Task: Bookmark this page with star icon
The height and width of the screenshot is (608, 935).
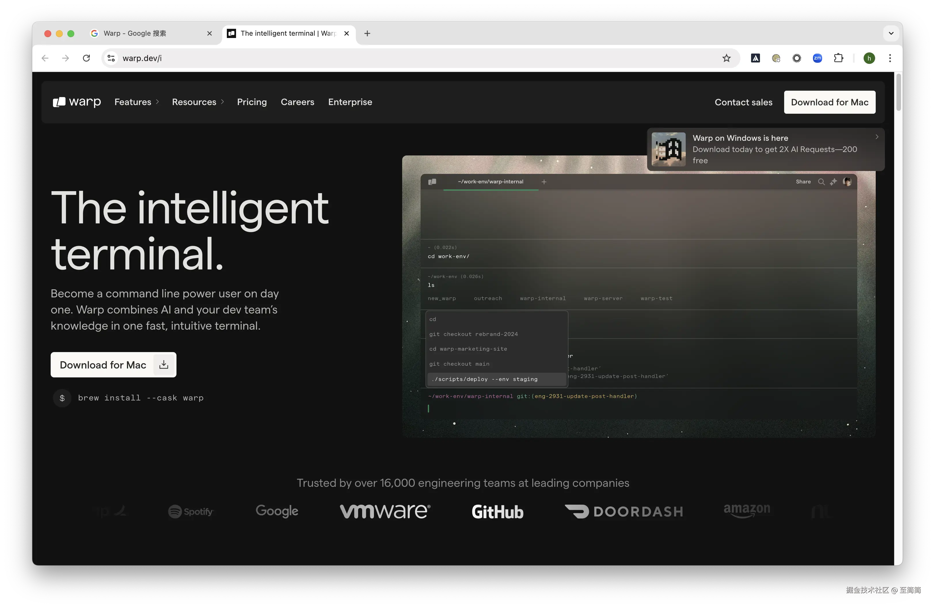Action: [726, 58]
